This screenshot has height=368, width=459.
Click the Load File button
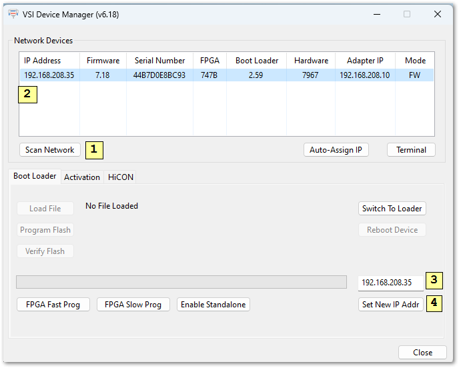point(45,209)
